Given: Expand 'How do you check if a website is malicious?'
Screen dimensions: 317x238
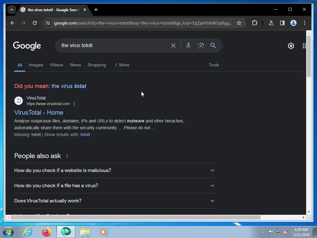Looking at the screenshot, I should pos(115,170).
